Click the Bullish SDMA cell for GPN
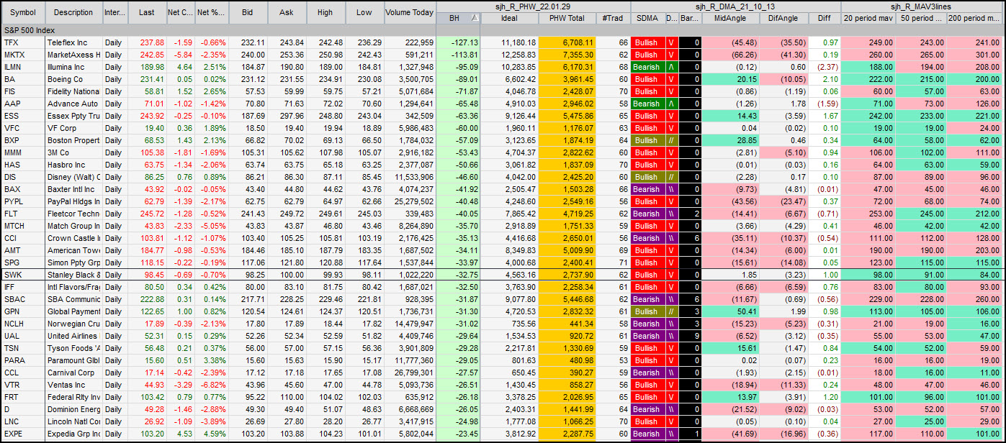 [647, 311]
